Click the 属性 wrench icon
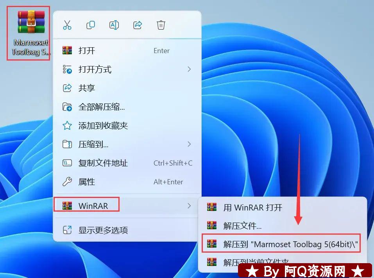 67,182
